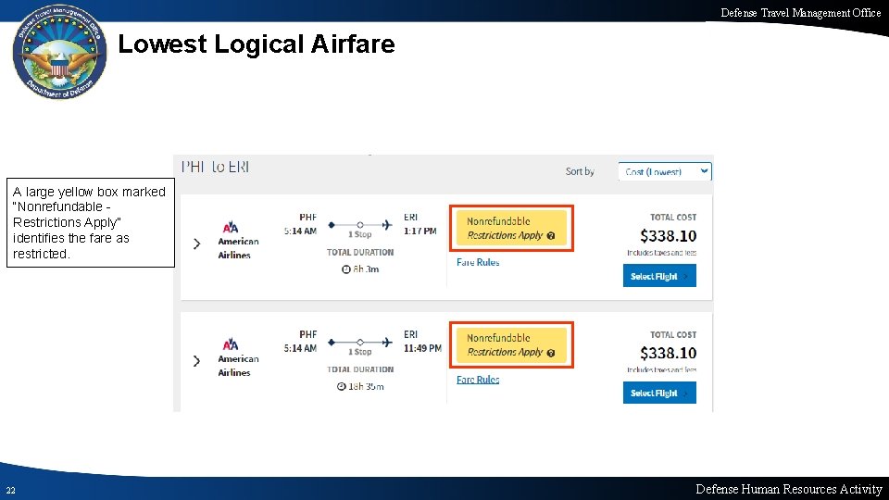Click the clock icon next to 18h 35m
The width and height of the screenshot is (889, 500).
(342, 386)
